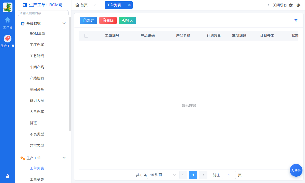Collapse the menu using the fold icon
Viewport: 305px width, 183px height.
[25, 5]
